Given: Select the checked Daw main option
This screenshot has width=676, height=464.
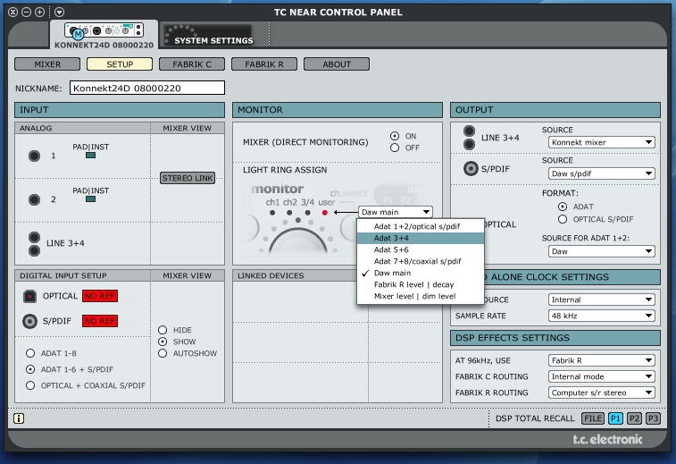Looking at the screenshot, I should coord(421,273).
